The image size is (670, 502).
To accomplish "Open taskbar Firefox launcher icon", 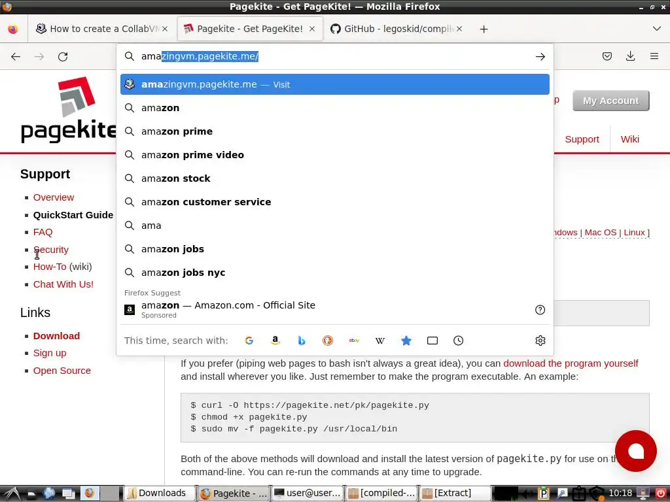I will [x=89, y=493].
